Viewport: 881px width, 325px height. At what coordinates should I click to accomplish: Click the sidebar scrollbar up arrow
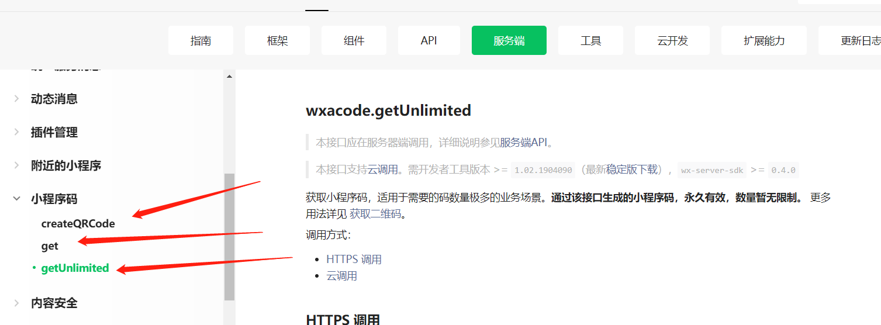tap(229, 76)
